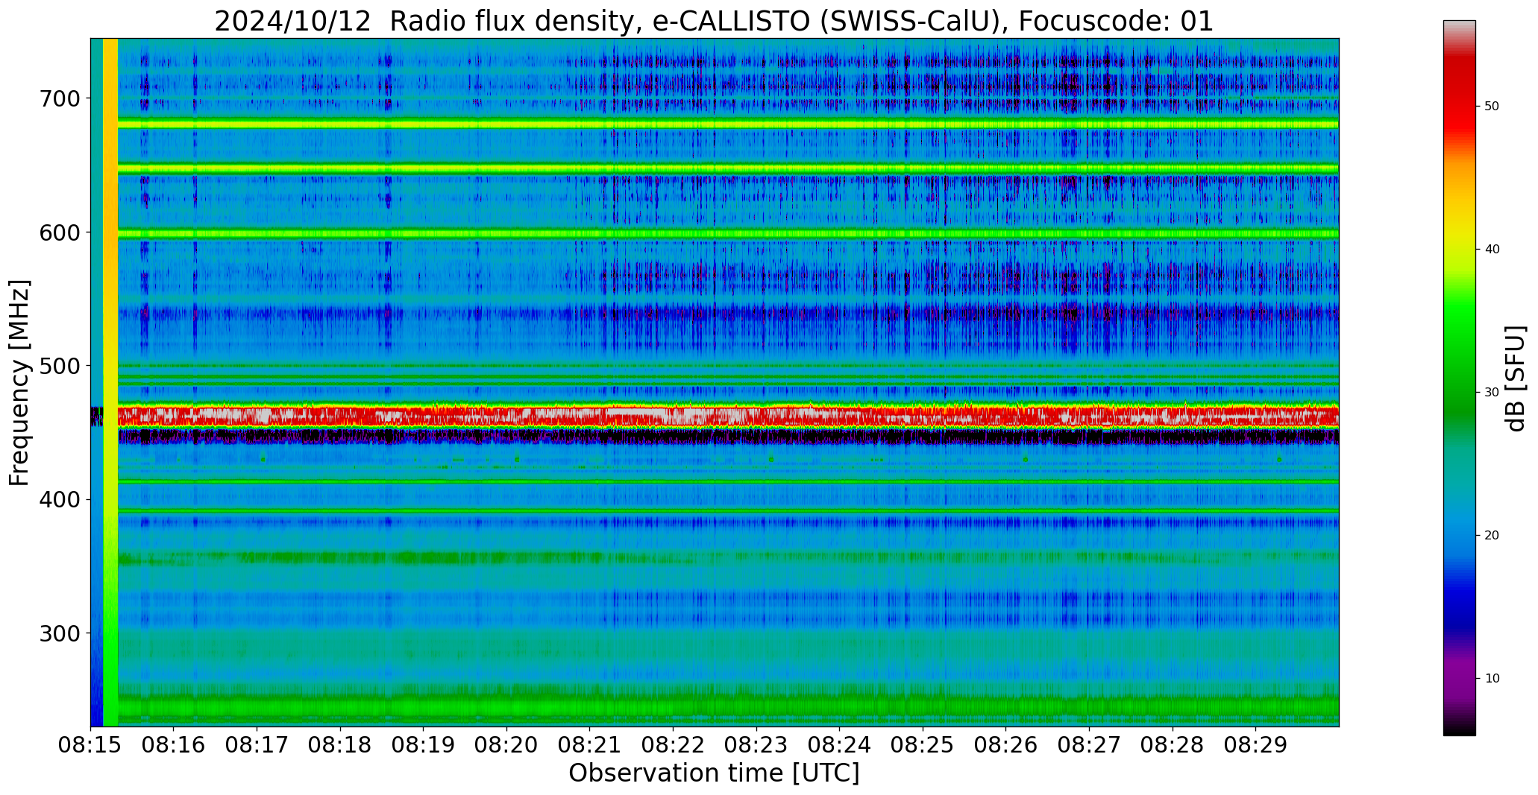Viewport: 1538px width, 795px height.
Task: Click the 08:16 time tick label
Action: [x=174, y=746]
